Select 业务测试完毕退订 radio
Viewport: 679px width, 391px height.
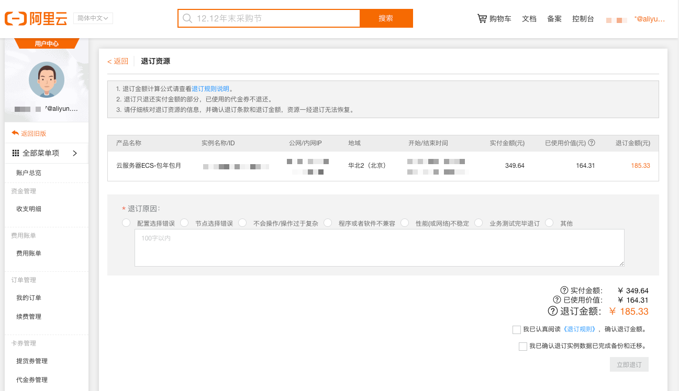click(478, 223)
